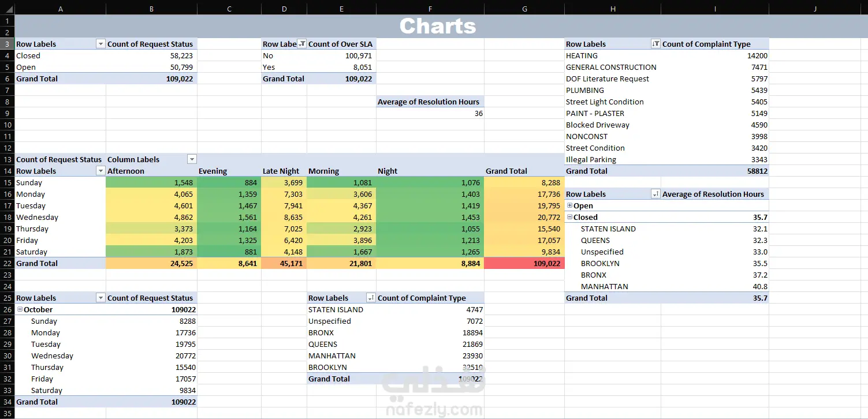Open Row Labels dropdown beside the Afternoon header
This screenshot has width=868, height=419.
(100, 171)
